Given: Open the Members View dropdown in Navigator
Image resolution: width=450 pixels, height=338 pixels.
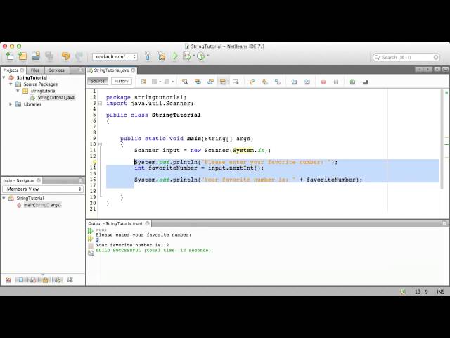Looking at the screenshot, I should click(43, 189).
